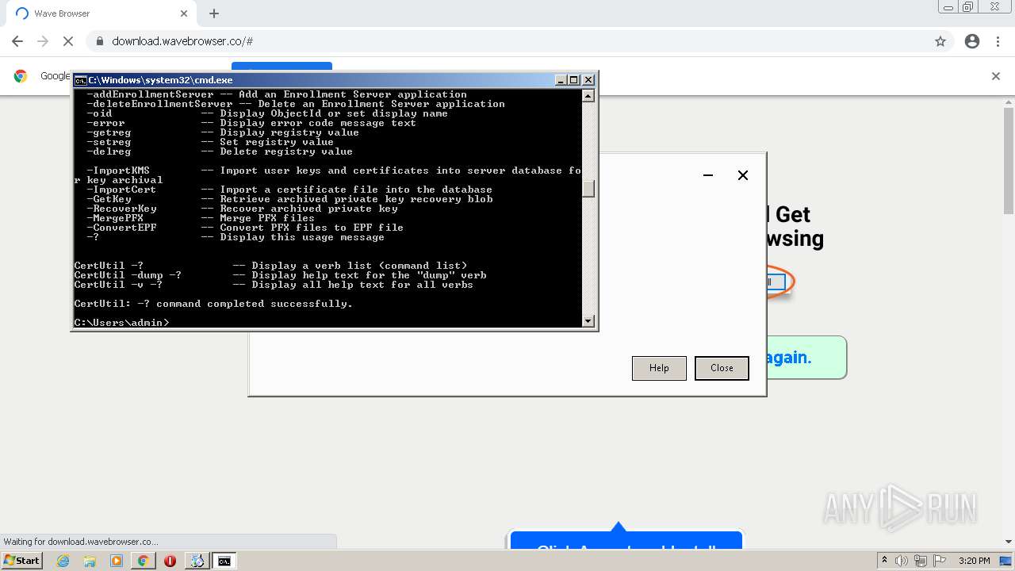The width and height of the screenshot is (1015, 571).
Task: Click the '-MergePFX' line in cmd
Action: coord(201,218)
